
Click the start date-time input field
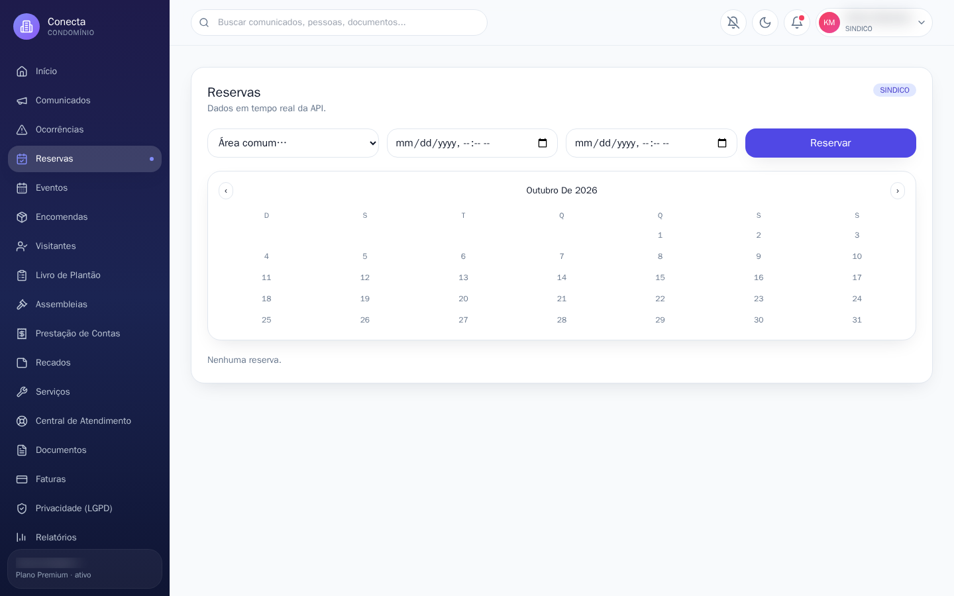click(x=472, y=143)
